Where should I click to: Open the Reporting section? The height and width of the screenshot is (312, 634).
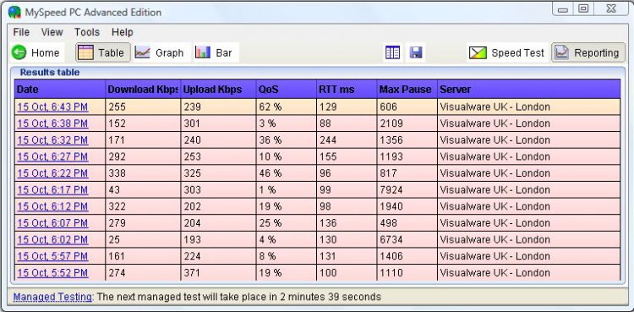(x=588, y=52)
